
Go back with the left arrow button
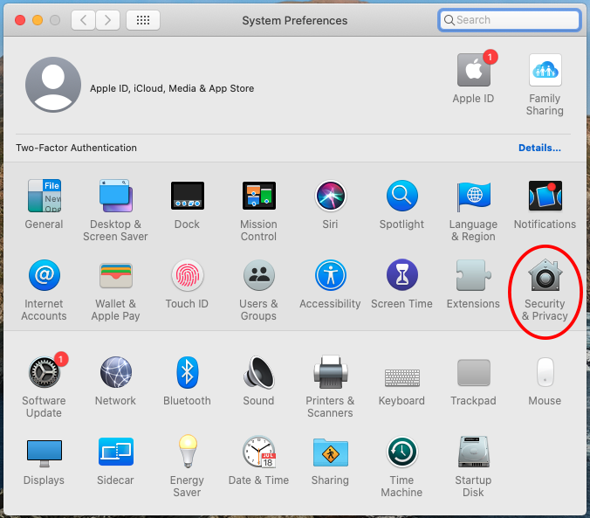click(84, 20)
